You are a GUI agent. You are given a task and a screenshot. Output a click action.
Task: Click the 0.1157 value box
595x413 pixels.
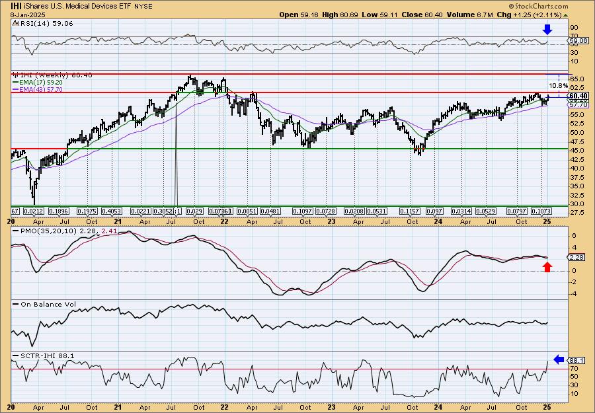pos(410,211)
